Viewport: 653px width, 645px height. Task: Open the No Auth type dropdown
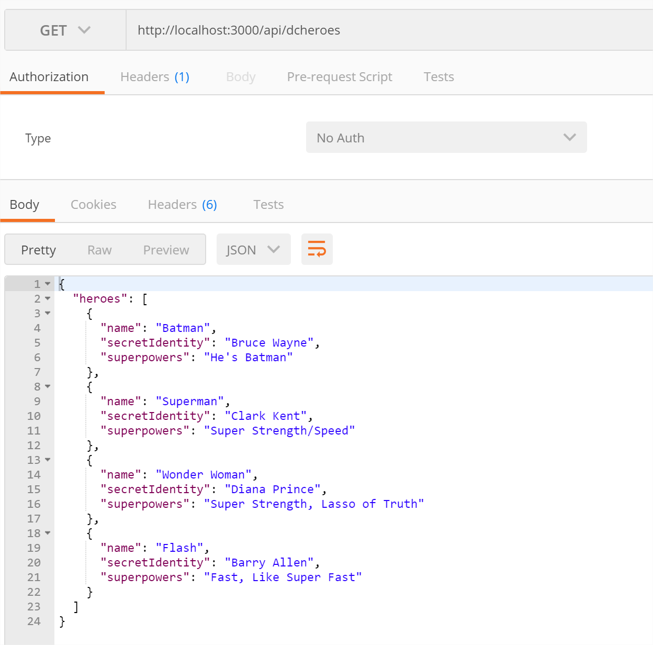[x=446, y=138]
